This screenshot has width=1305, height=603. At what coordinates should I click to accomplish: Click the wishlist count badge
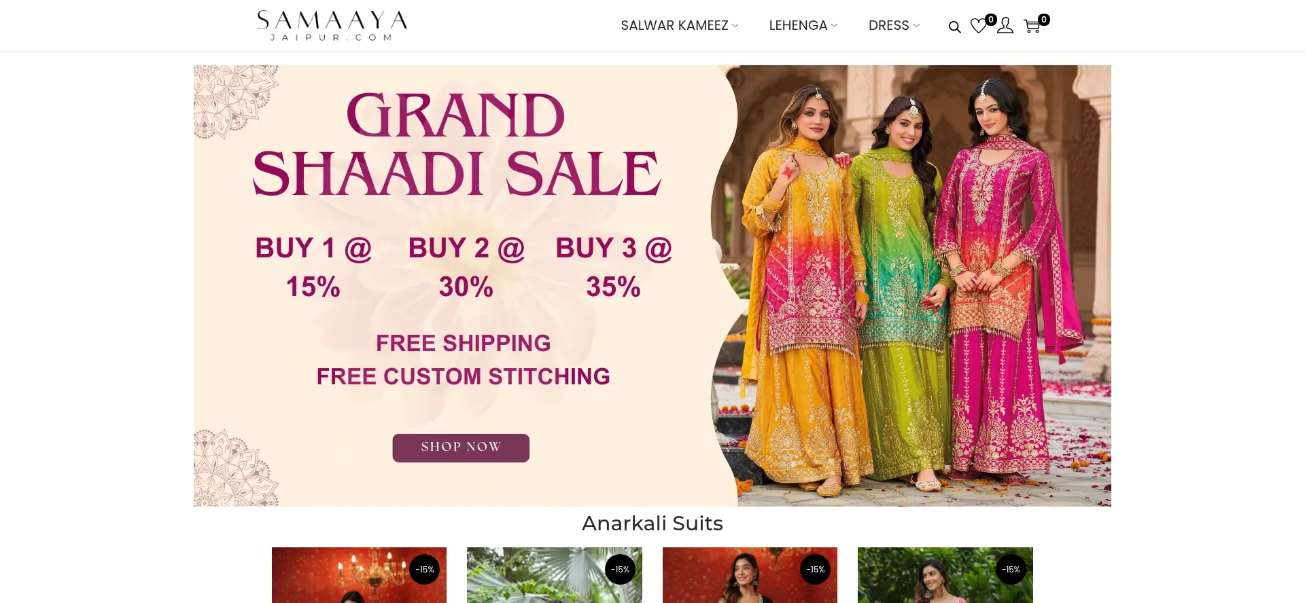click(x=991, y=20)
